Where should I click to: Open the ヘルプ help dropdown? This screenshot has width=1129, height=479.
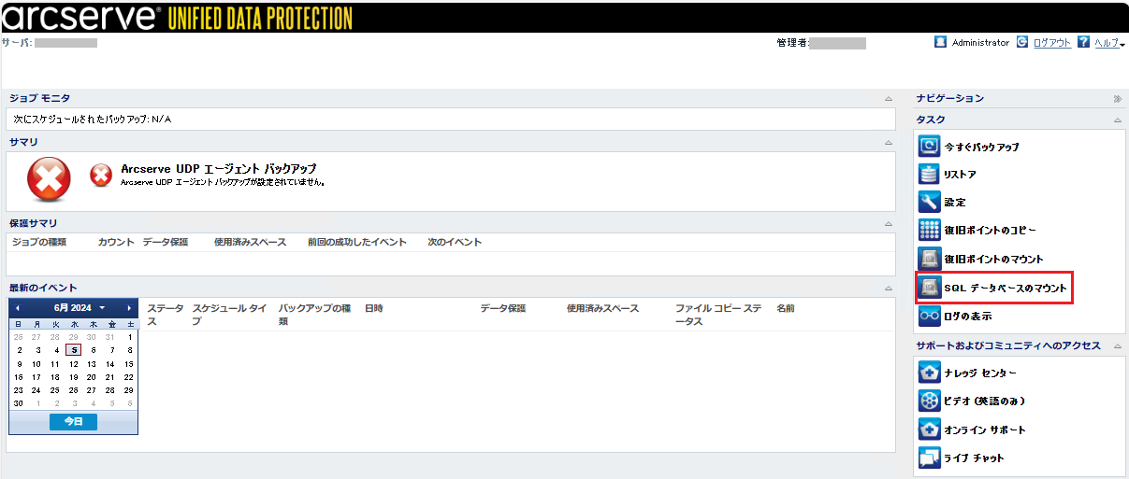[1109, 43]
